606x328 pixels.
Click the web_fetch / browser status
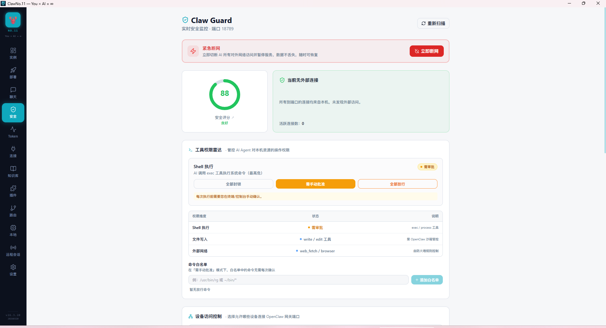coord(315,251)
